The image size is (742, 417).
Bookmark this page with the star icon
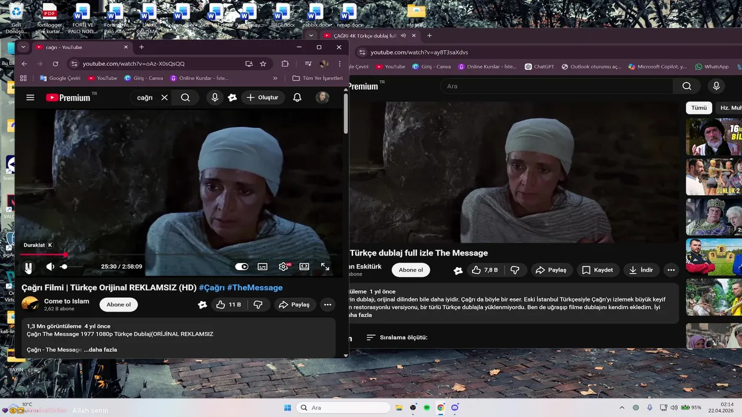[263, 64]
